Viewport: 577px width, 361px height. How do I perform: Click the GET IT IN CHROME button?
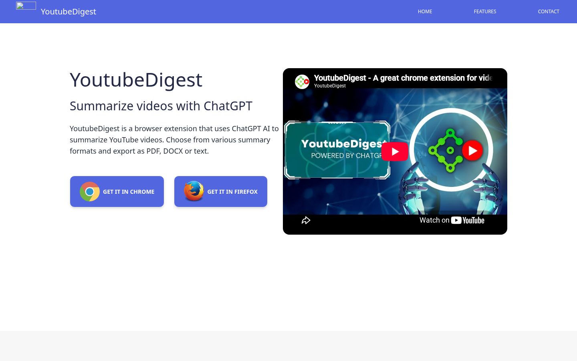[117, 192]
